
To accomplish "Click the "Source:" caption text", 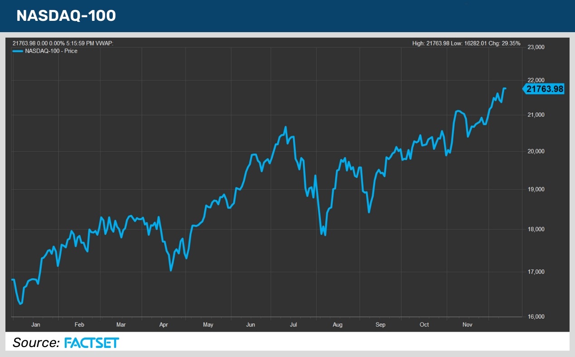I will click(x=36, y=343).
